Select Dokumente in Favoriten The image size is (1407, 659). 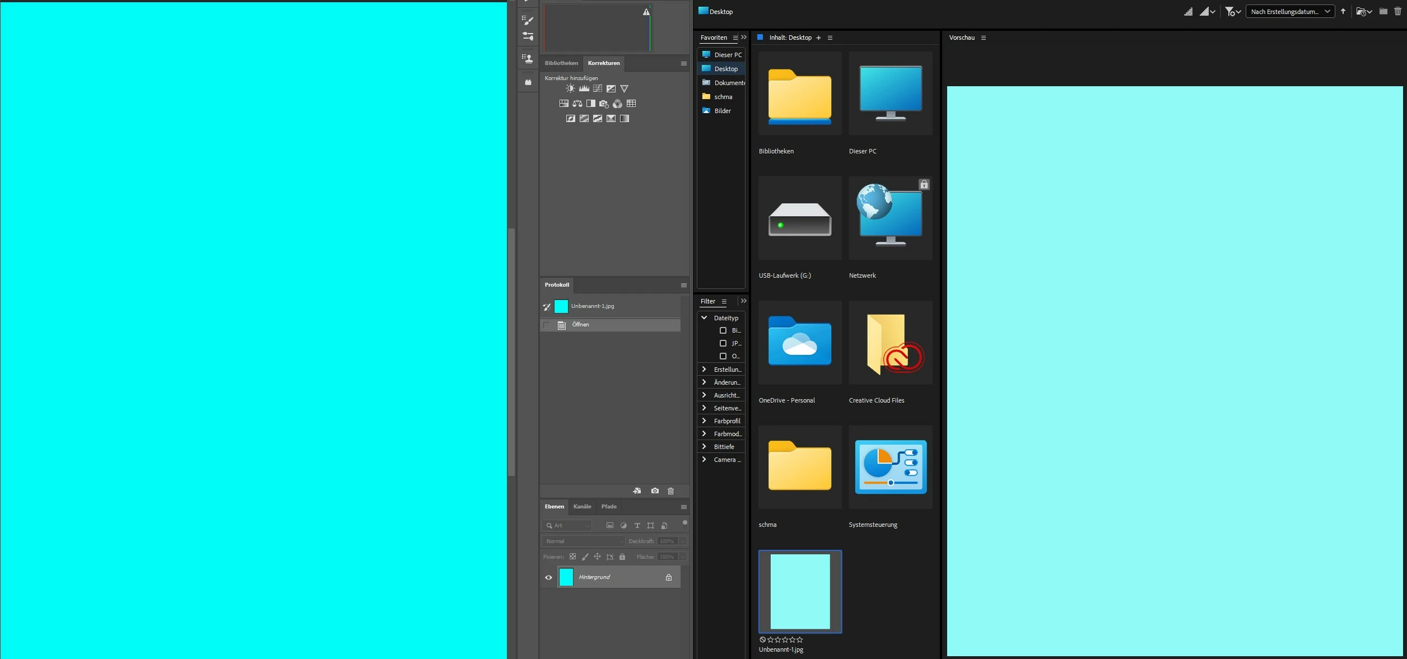point(728,83)
